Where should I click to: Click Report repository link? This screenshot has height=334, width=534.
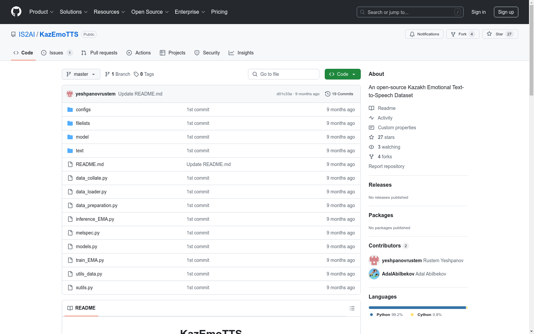386,166
